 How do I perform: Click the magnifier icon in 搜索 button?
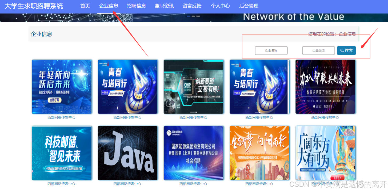(342, 50)
